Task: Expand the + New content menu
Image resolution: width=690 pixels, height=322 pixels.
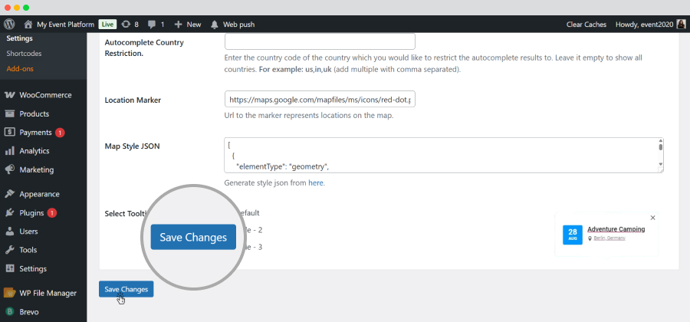Action: tap(188, 25)
